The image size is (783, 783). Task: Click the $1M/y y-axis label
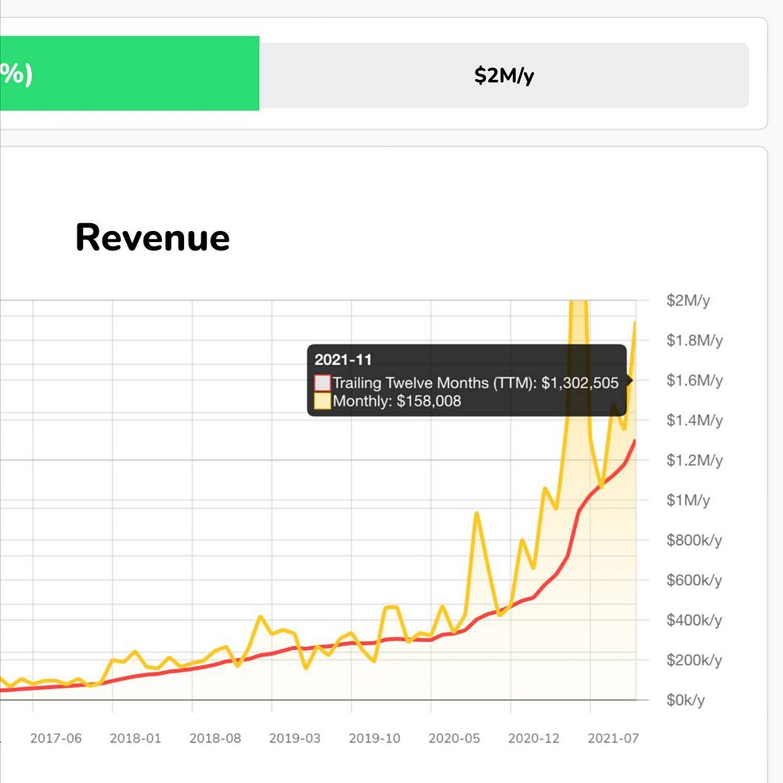pos(688,500)
